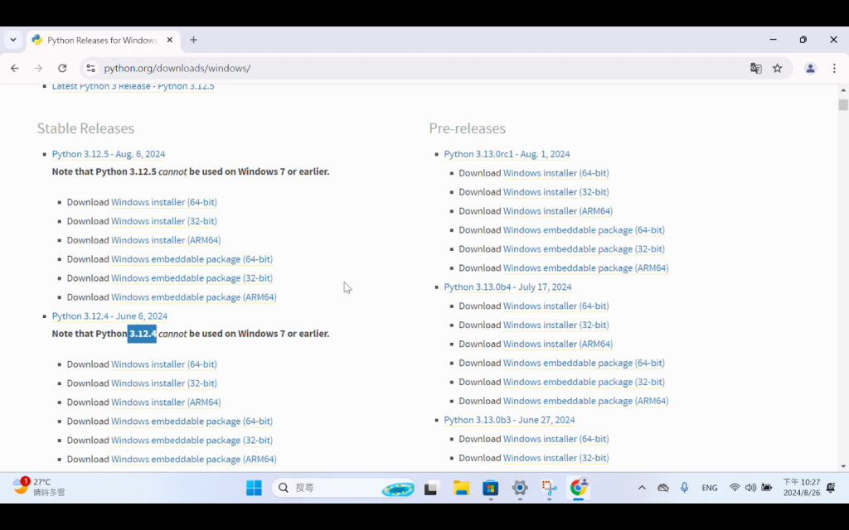The image size is (849, 530).
Task: Open Latest Python 3 Release - Python 3.12.5
Action: coord(133,86)
